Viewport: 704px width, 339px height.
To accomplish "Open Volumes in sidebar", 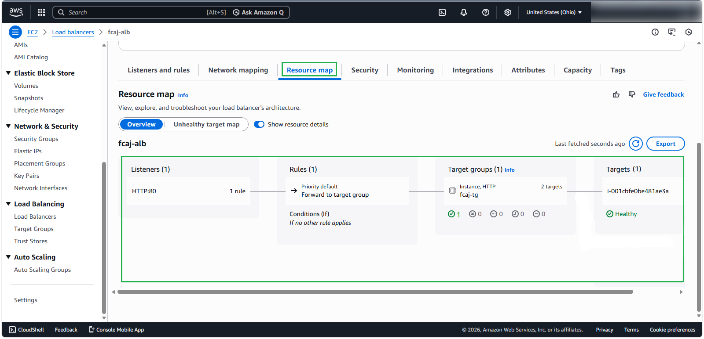I will (26, 86).
